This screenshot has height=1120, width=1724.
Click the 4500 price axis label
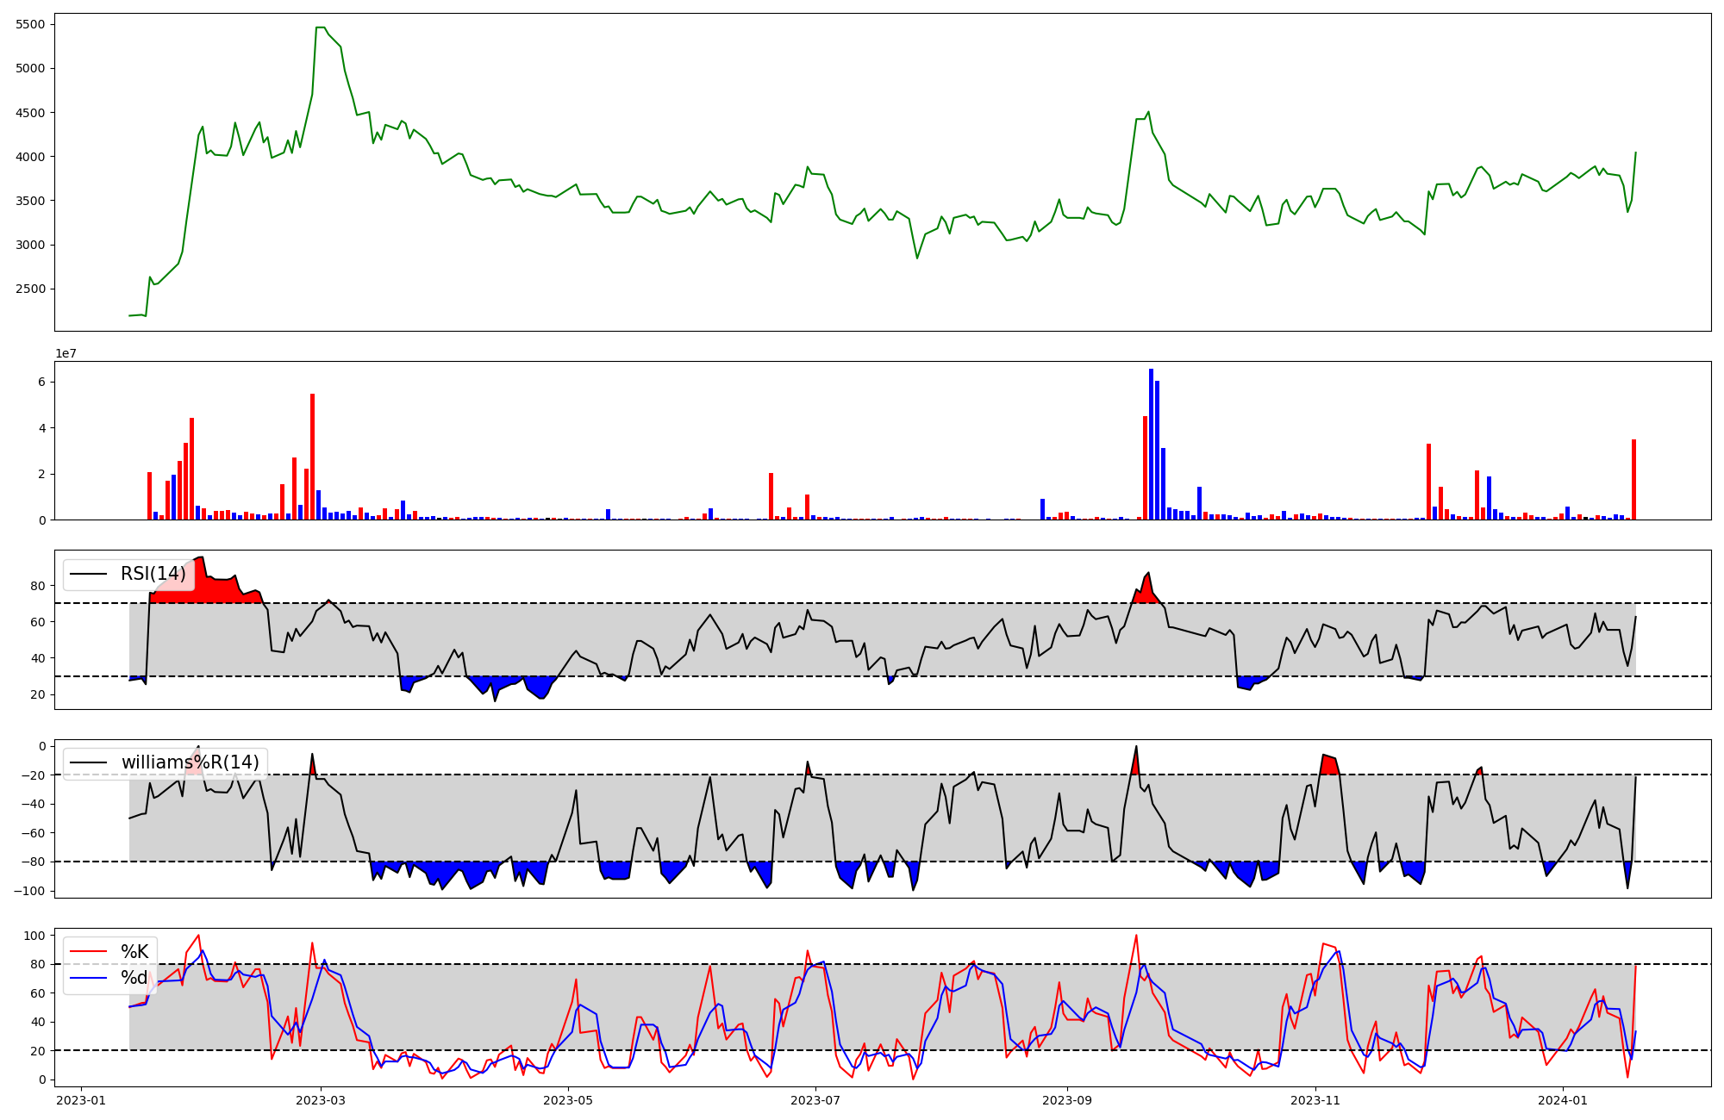coord(31,113)
